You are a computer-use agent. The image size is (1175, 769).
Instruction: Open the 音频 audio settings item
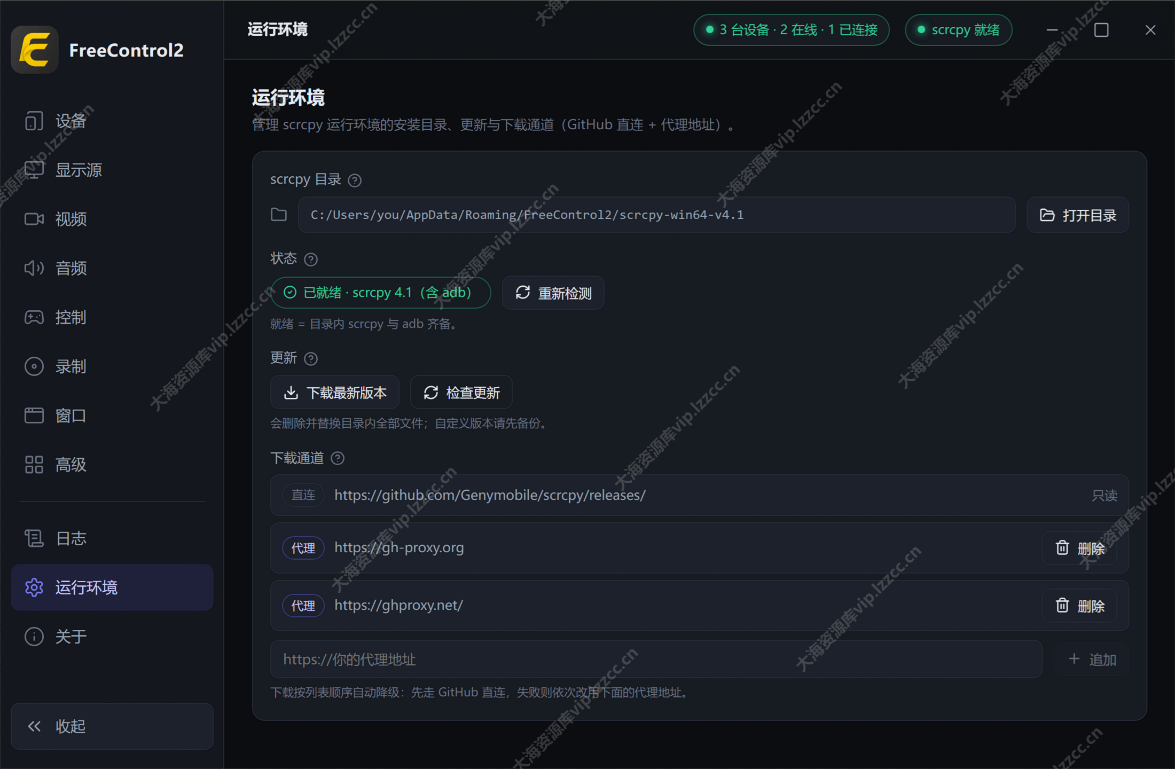pos(112,269)
